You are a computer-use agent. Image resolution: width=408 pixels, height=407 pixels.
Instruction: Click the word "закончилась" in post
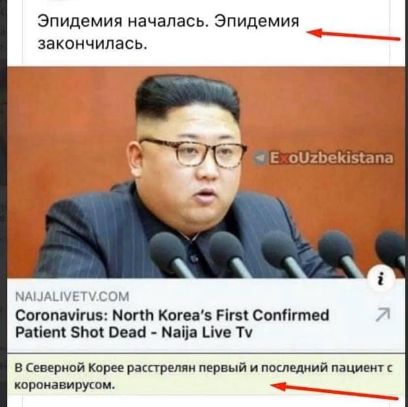(93, 43)
